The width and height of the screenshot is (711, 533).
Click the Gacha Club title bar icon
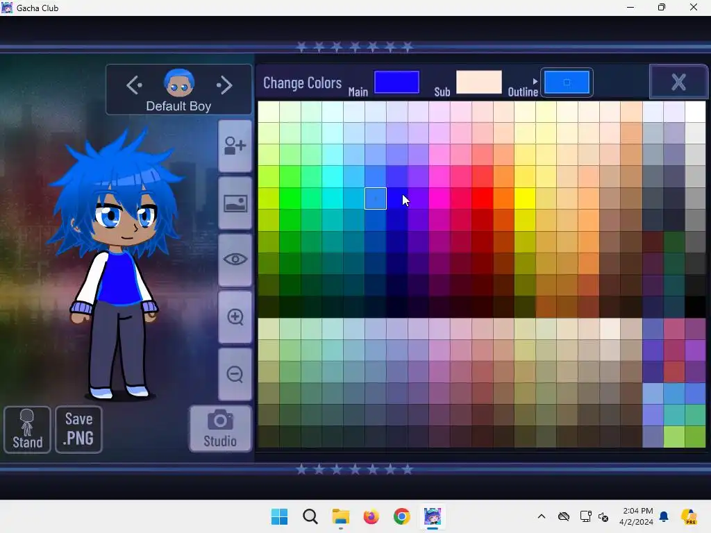click(x=7, y=8)
